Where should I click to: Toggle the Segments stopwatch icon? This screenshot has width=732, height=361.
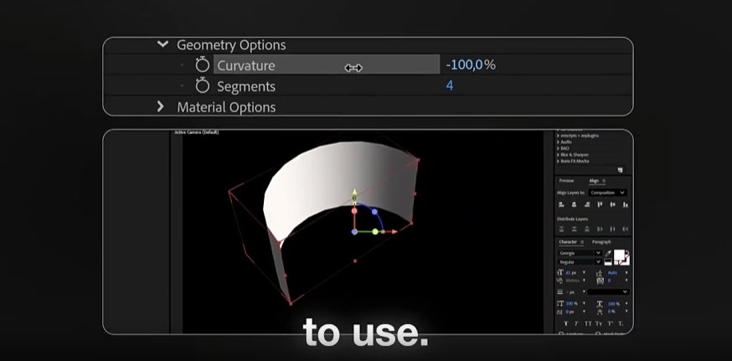202,86
